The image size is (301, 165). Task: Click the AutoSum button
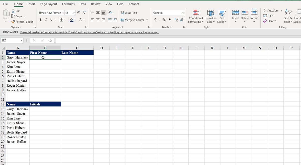271,11
